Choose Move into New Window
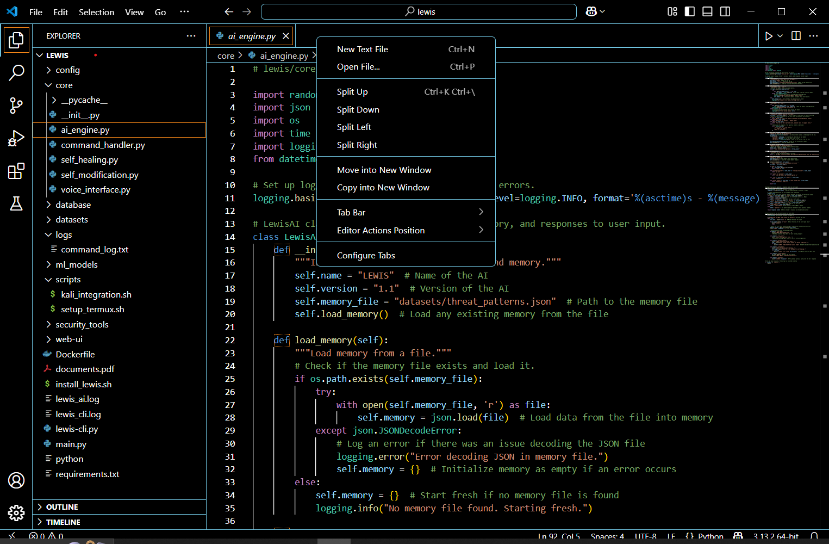This screenshot has height=544, width=829. point(384,170)
